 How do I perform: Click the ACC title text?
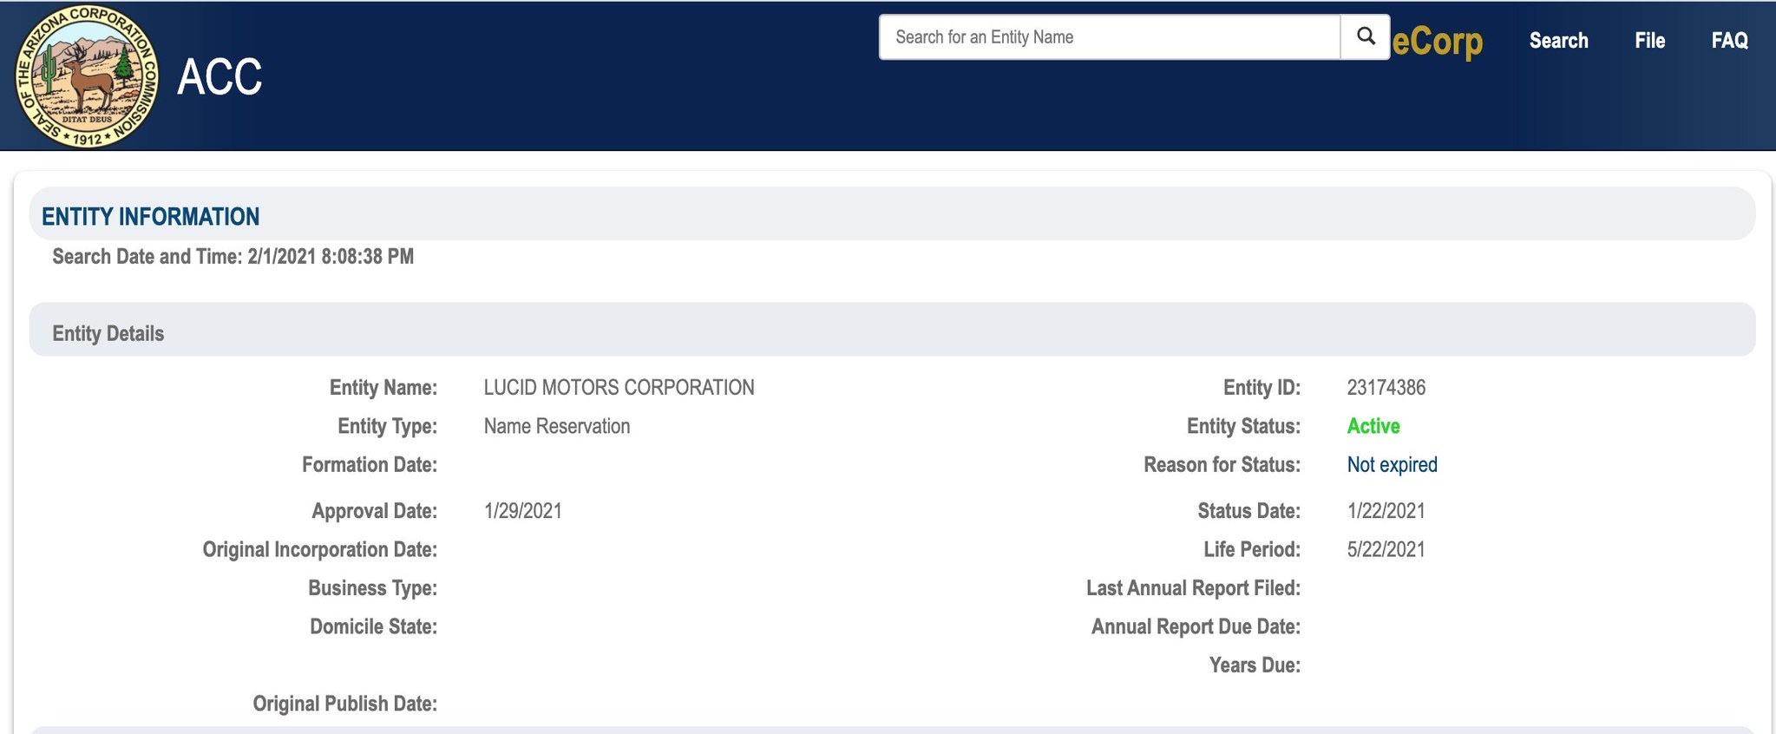pos(220,77)
